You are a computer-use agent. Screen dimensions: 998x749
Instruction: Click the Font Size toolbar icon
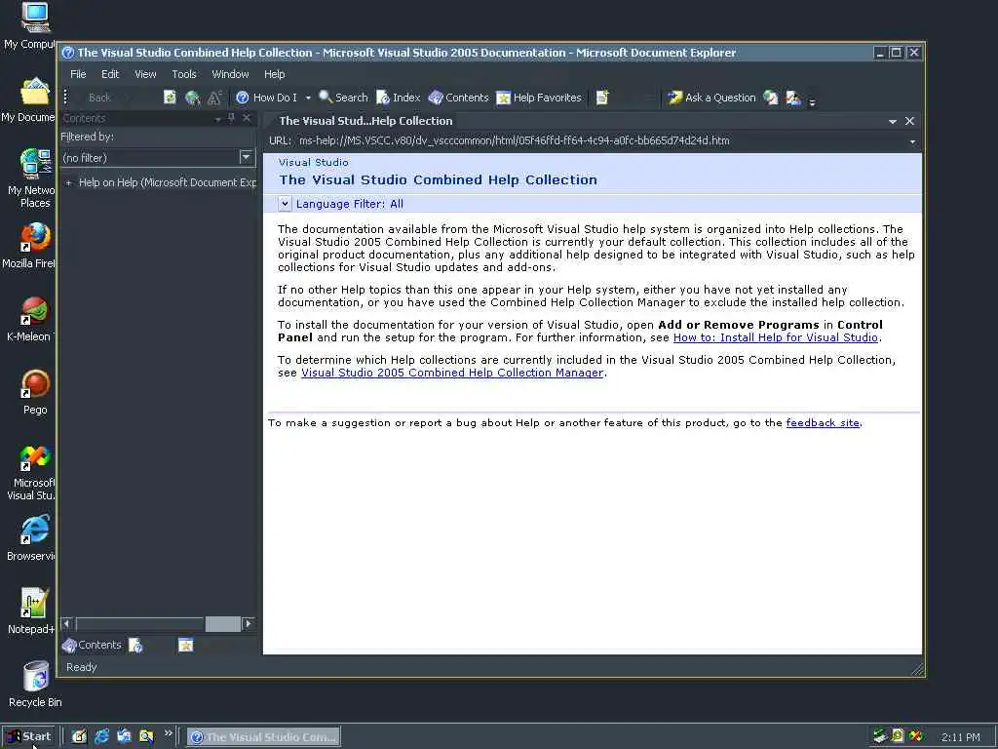[214, 98]
